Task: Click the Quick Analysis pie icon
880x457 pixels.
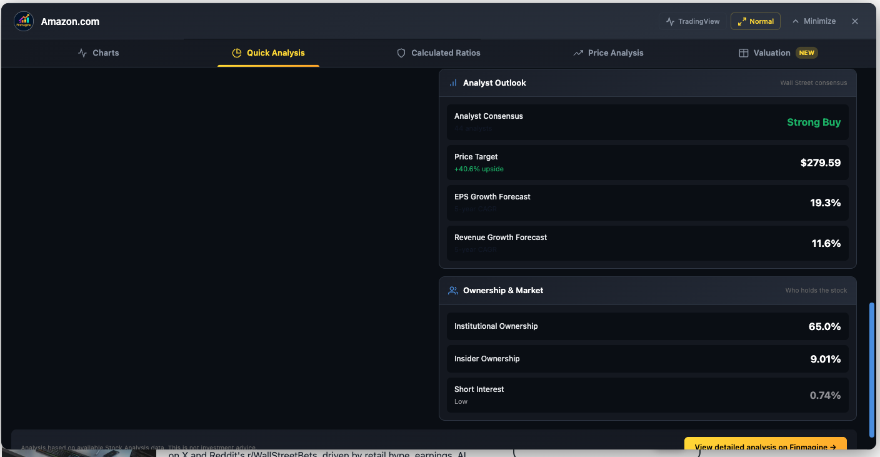Action: tap(236, 53)
